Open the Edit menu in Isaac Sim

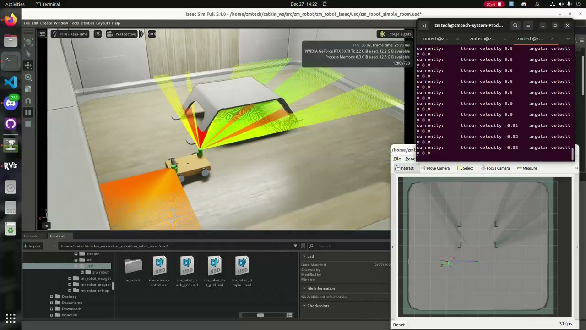coord(35,23)
